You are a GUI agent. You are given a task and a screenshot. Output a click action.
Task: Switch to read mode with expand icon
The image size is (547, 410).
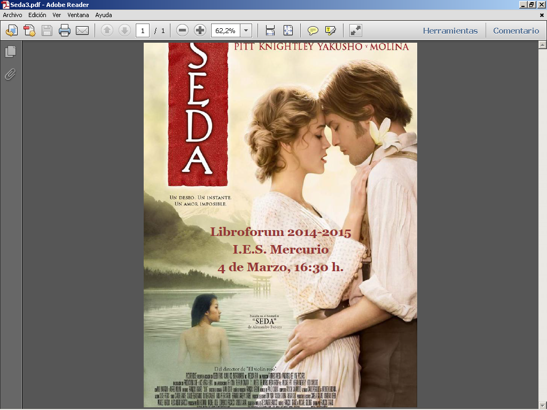coord(355,30)
